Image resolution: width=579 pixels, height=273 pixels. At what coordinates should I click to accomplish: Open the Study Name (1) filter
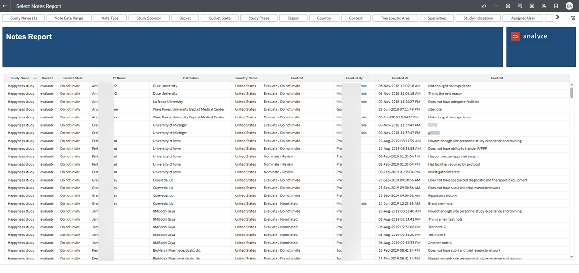click(24, 18)
